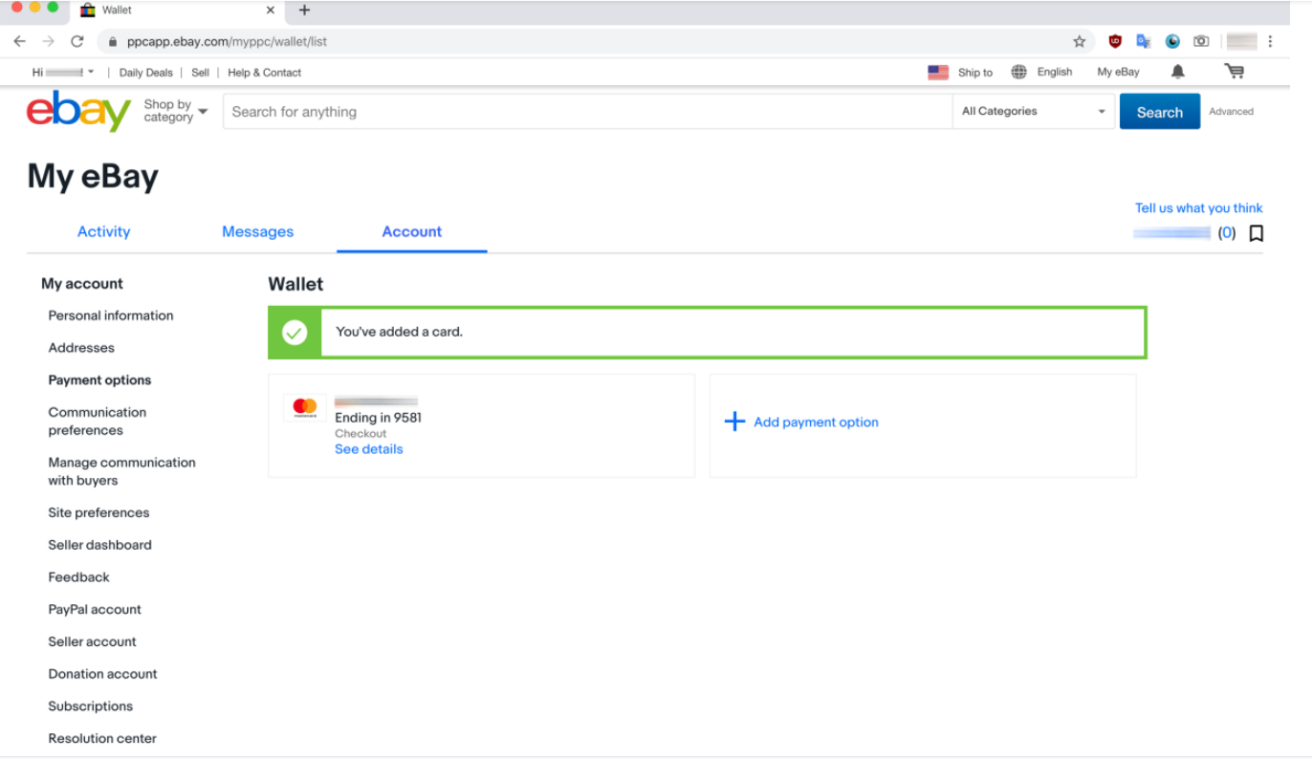Screen dimensions: 1312x759
Task: Click the saved bookmark flag icon
Action: coord(1257,232)
